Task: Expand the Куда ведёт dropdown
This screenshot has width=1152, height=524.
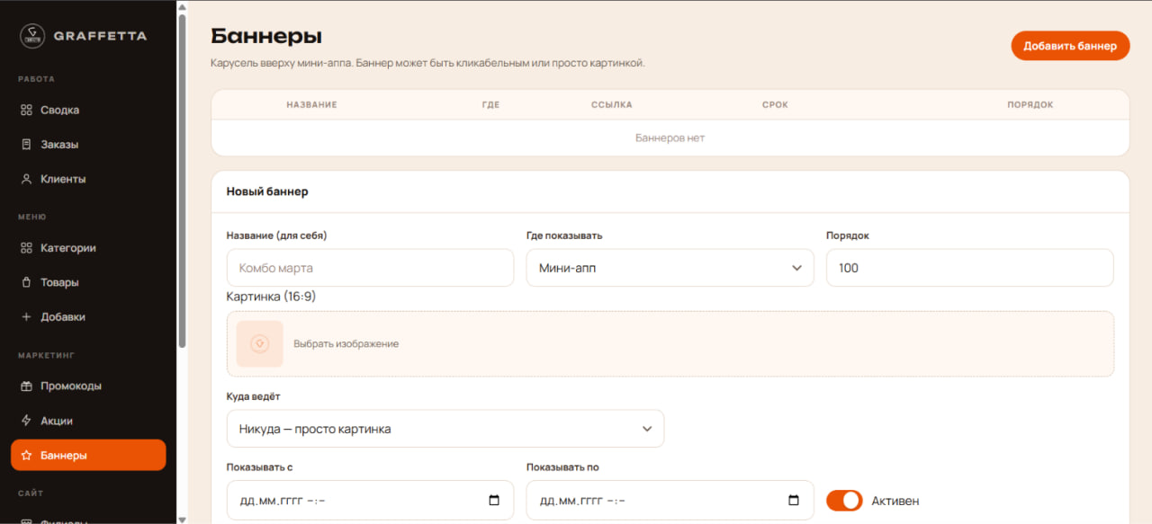Action: pyautogui.click(x=445, y=429)
